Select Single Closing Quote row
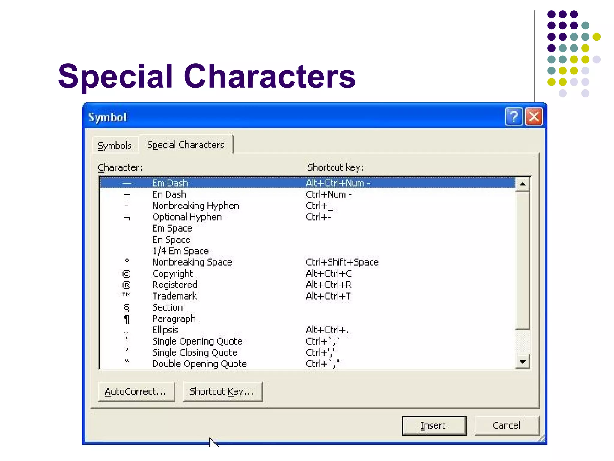 pos(307,352)
